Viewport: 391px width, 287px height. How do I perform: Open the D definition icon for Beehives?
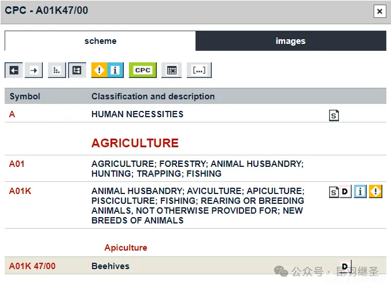(345, 267)
